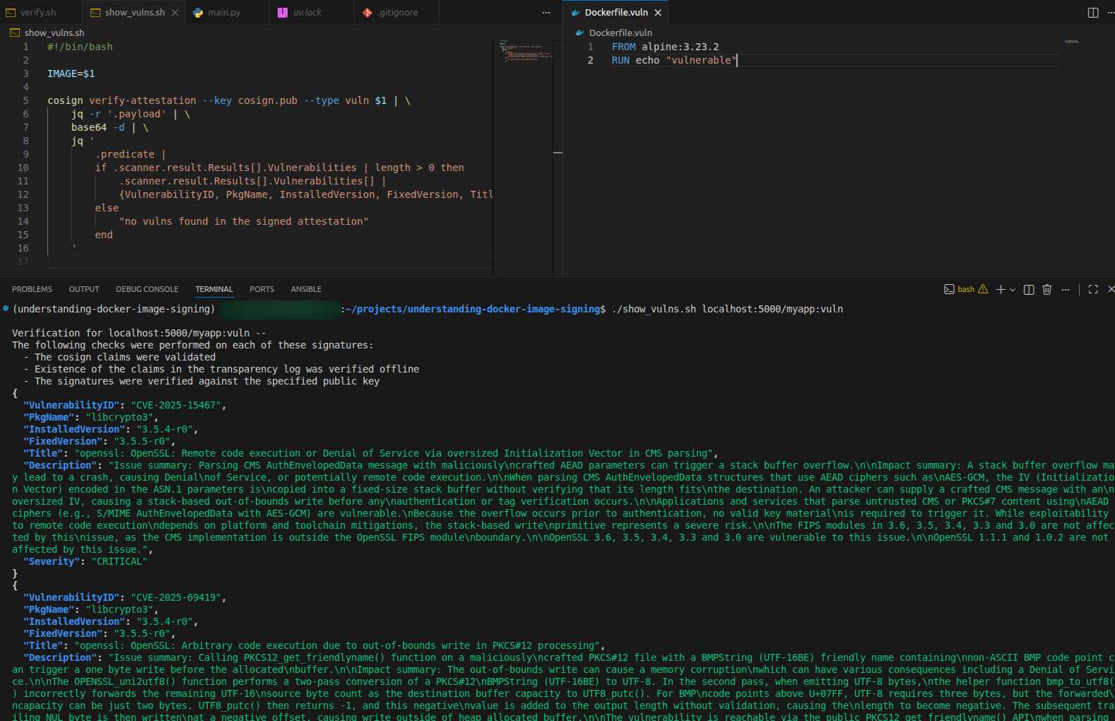1115x721 pixels.
Task: Open the PROBLEMS panel tab
Action: (x=32, y=289)
